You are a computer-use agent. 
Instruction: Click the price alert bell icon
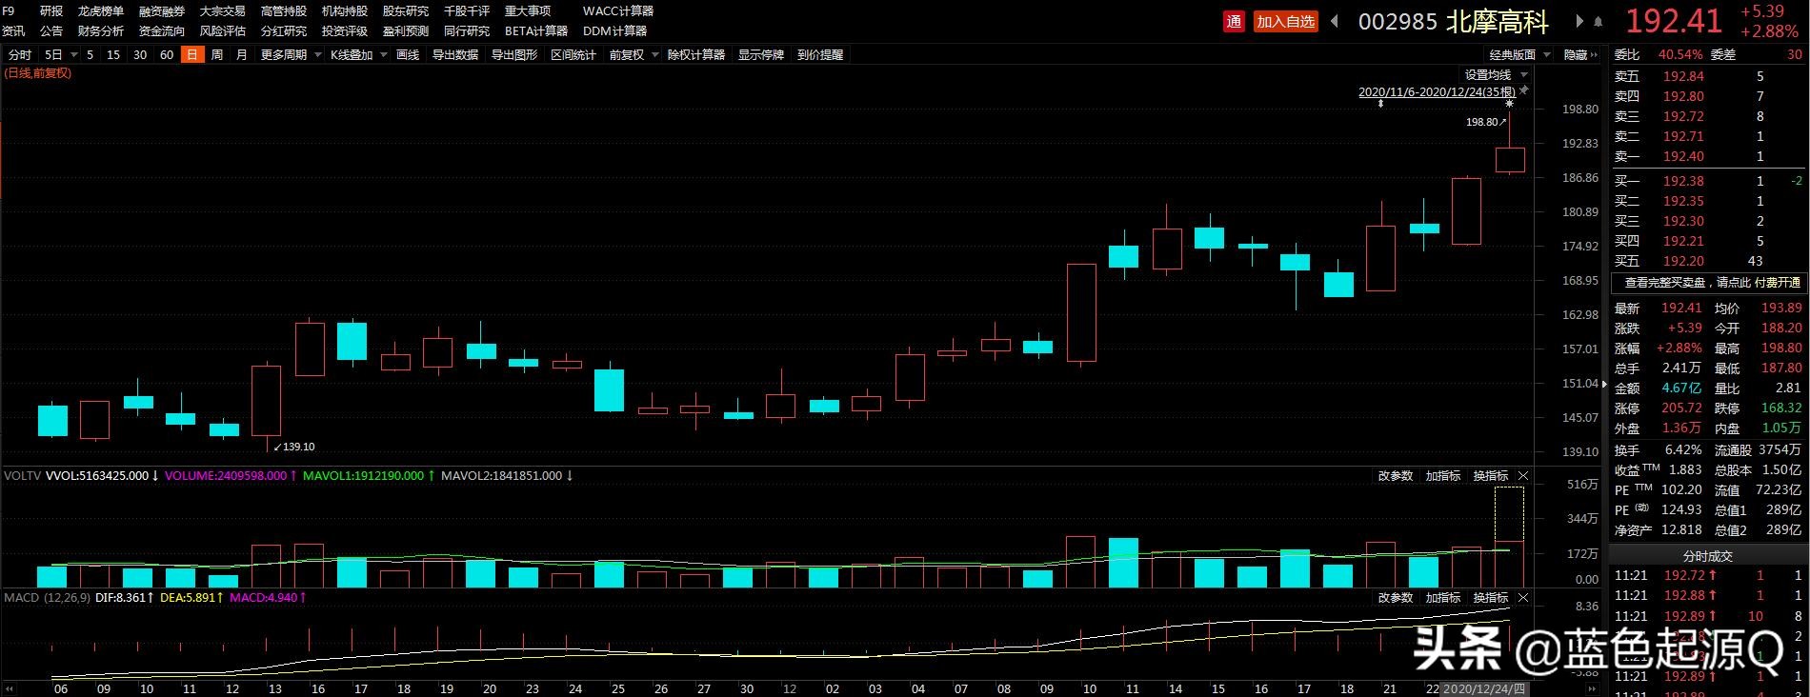(1599, 21)
